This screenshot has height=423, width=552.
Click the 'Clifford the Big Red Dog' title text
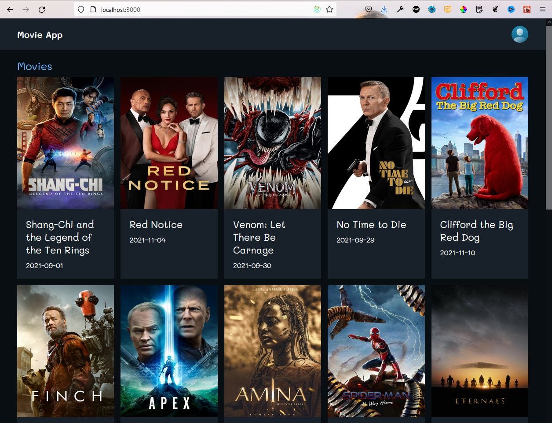[x=476, y=231]
